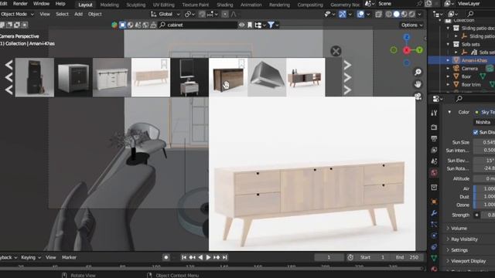Play the animation forward
Screen dimensions: 495x278
(x=208, y=257)
